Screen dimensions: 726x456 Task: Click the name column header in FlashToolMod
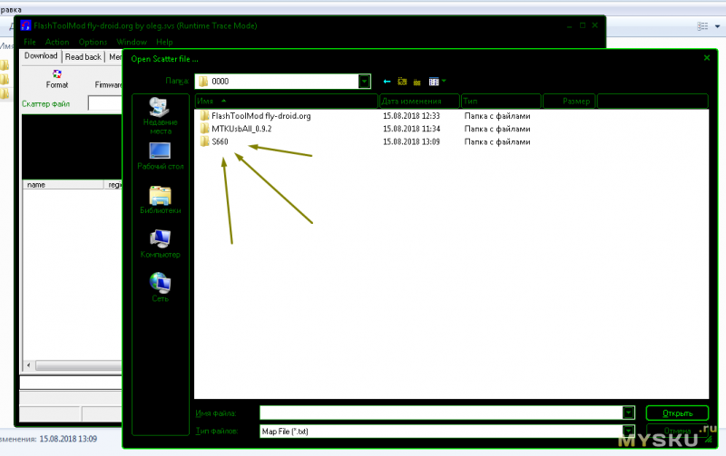point(63,185)
